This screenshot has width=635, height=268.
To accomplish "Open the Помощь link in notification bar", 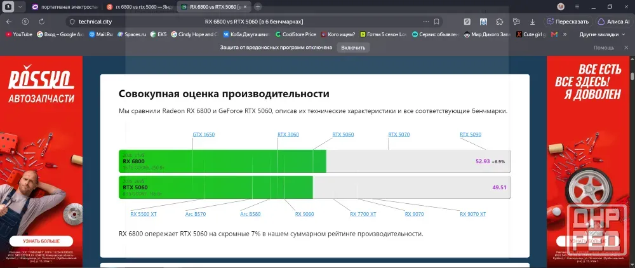I will [604, 48].
